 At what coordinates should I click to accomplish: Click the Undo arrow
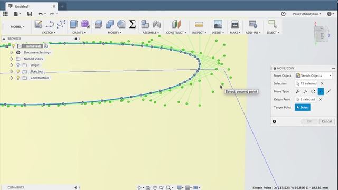(40, 14)
